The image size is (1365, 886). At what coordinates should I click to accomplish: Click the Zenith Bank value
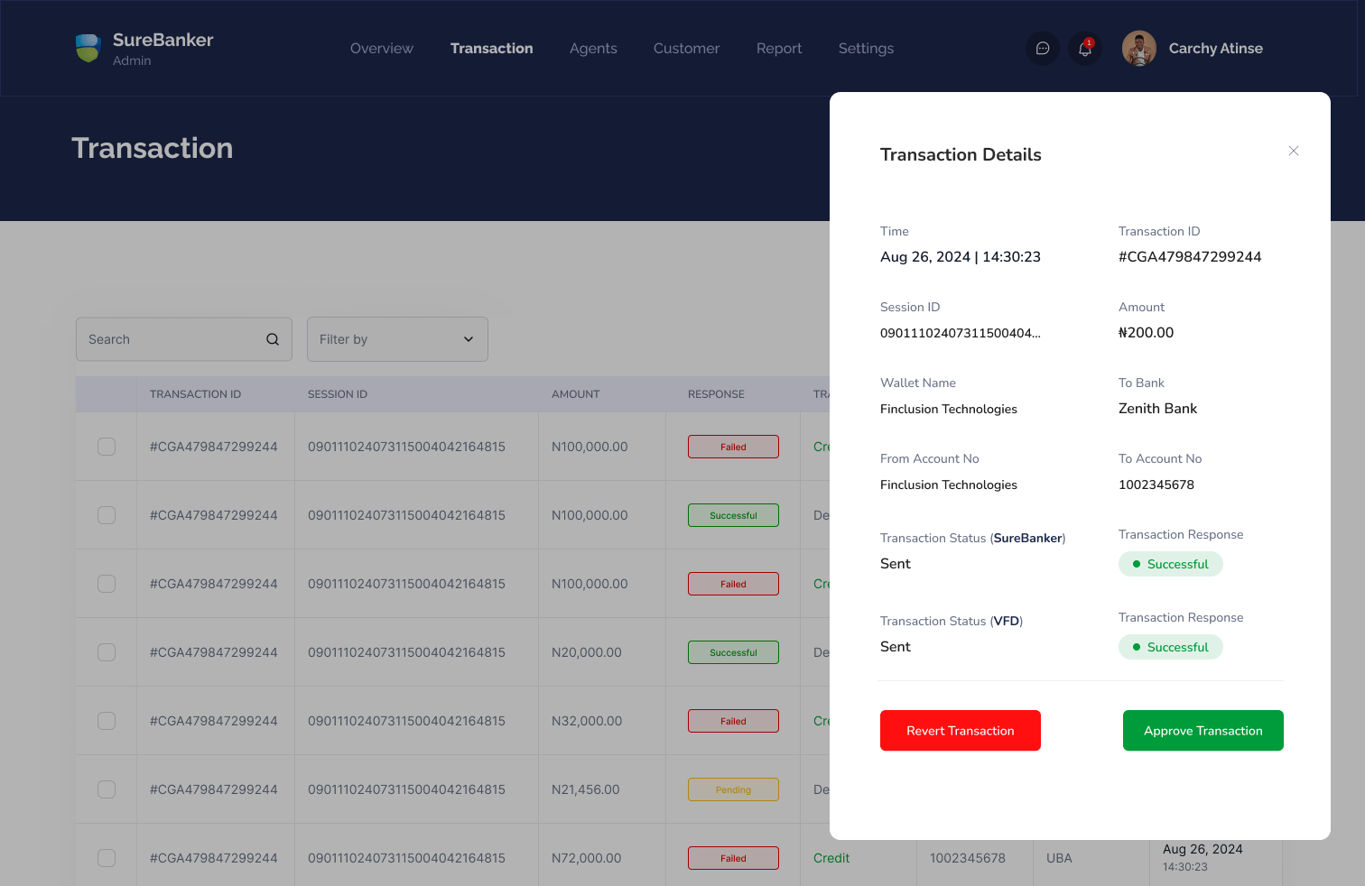pos(1158,409)
